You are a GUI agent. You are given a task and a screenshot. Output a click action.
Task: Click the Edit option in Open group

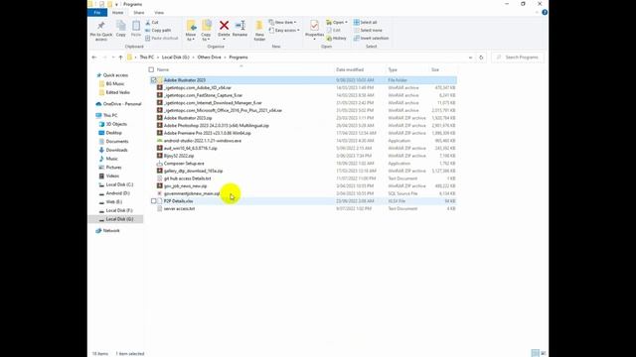tap(334, 31)
